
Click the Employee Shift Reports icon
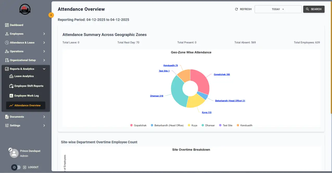11,86
